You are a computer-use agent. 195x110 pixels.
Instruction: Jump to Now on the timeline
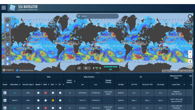[x=97, y=68]
